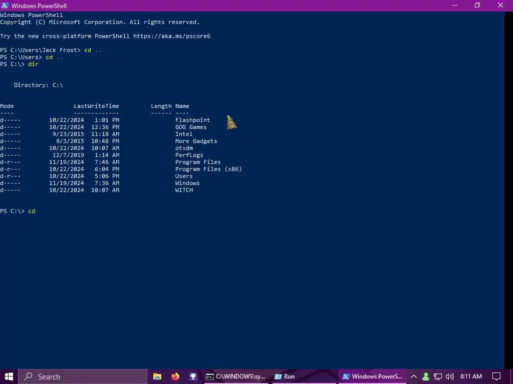
Task: Open the Windows Start menu
Action: tap(9, 376)
